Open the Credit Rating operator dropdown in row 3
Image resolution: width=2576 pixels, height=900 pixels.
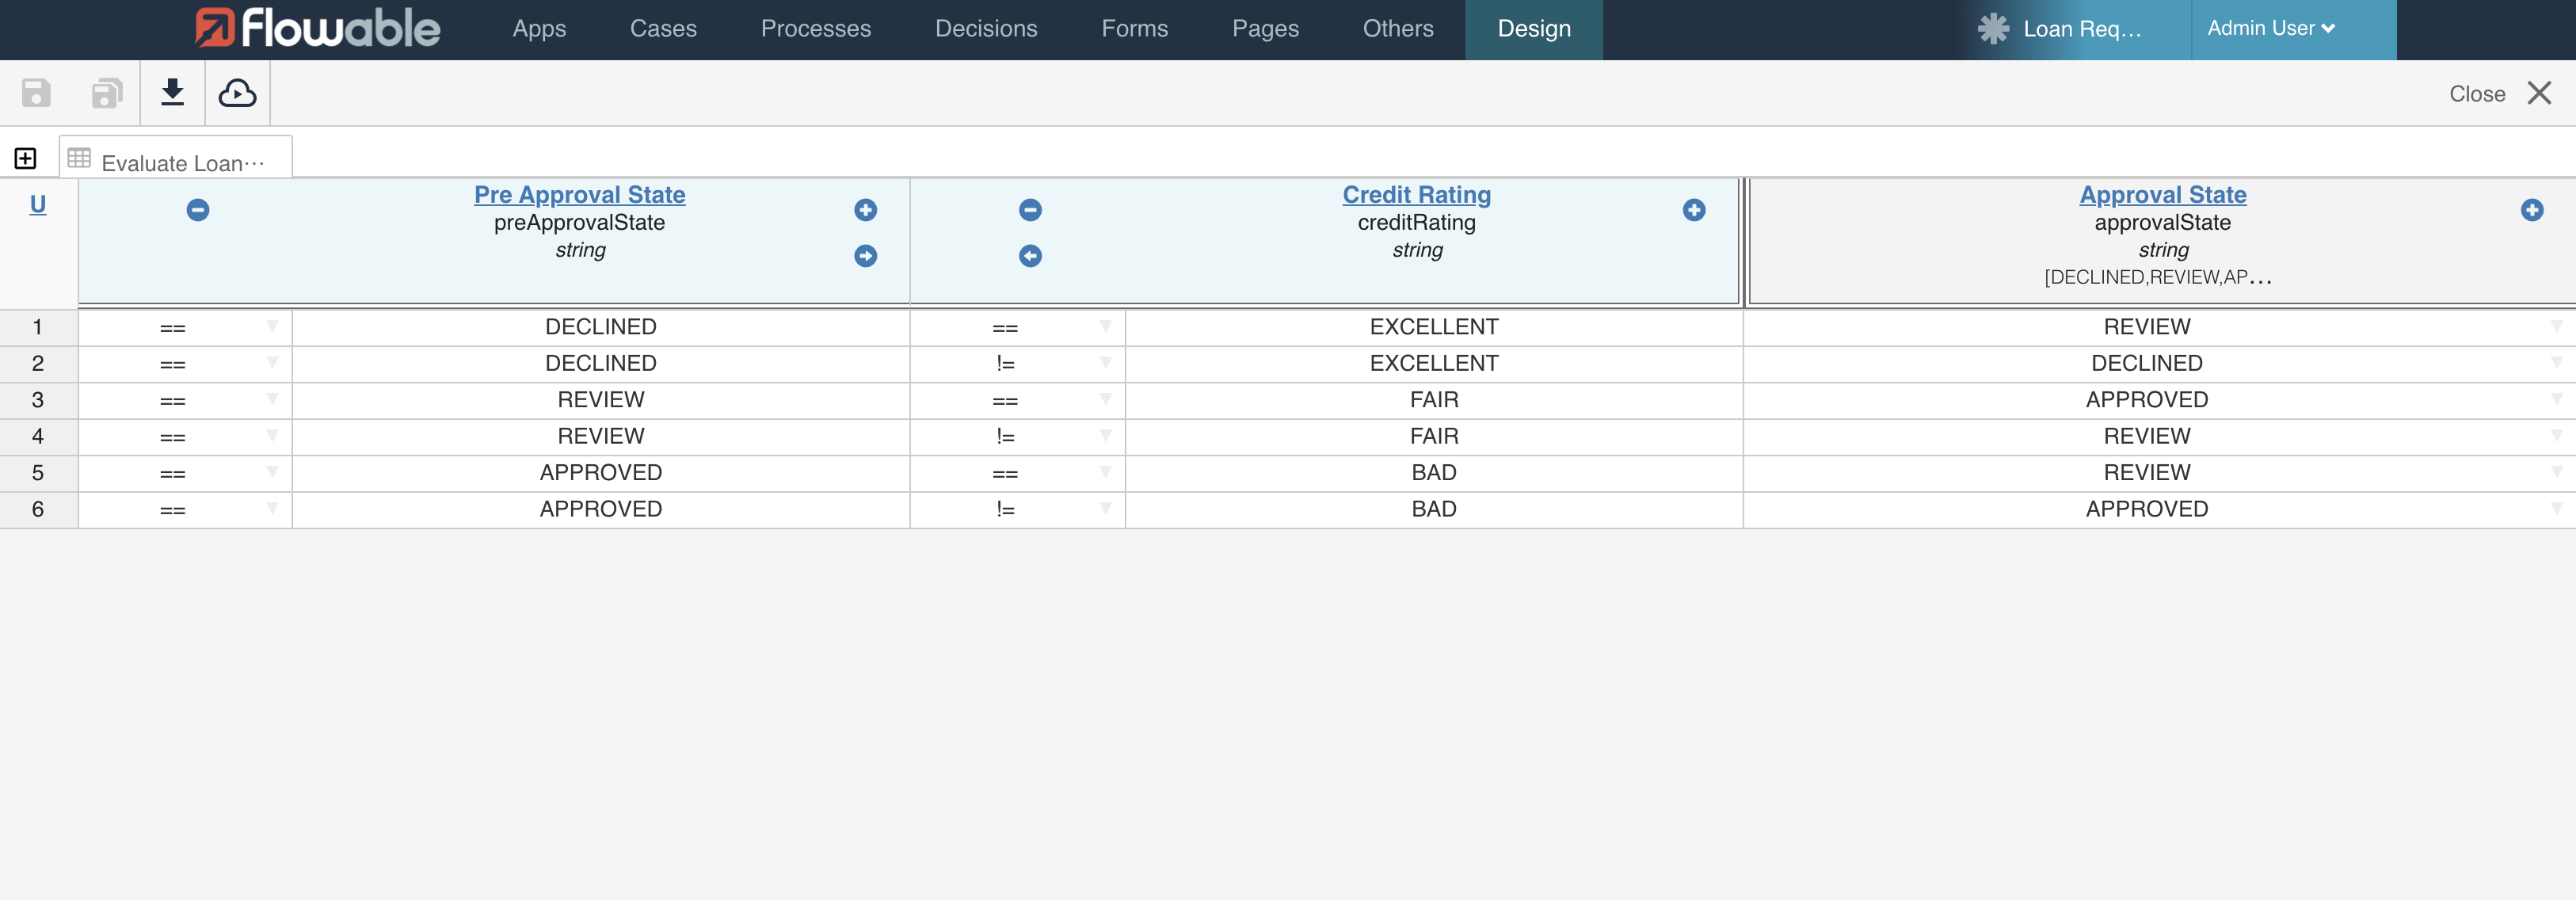pyautogui.click(x=1105, y=400)
